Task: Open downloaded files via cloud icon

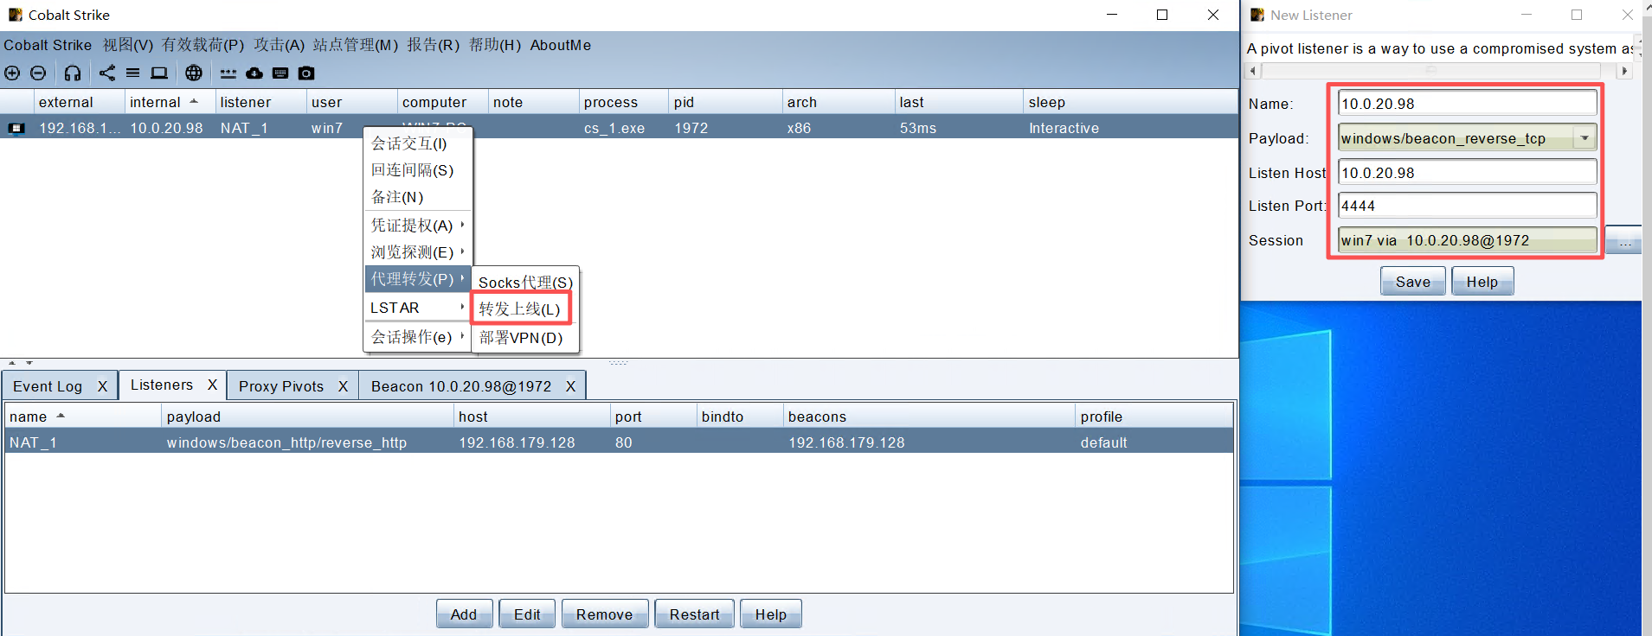Action: 254,73
